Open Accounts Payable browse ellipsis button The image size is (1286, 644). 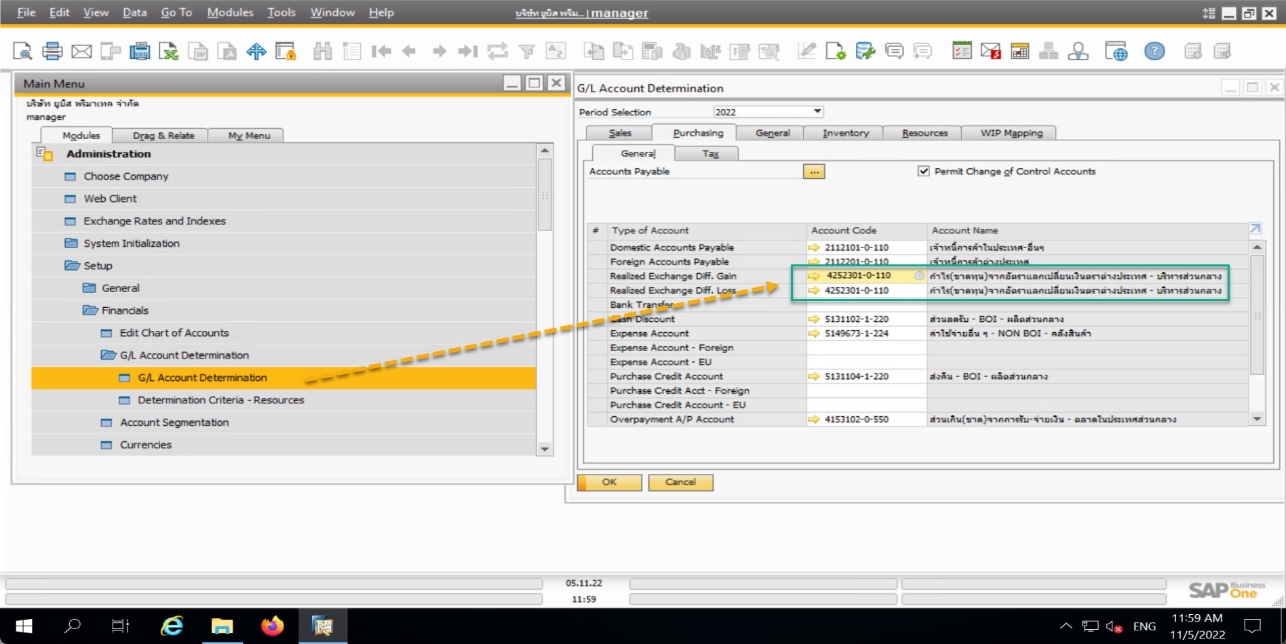click(x=814, y=172)
